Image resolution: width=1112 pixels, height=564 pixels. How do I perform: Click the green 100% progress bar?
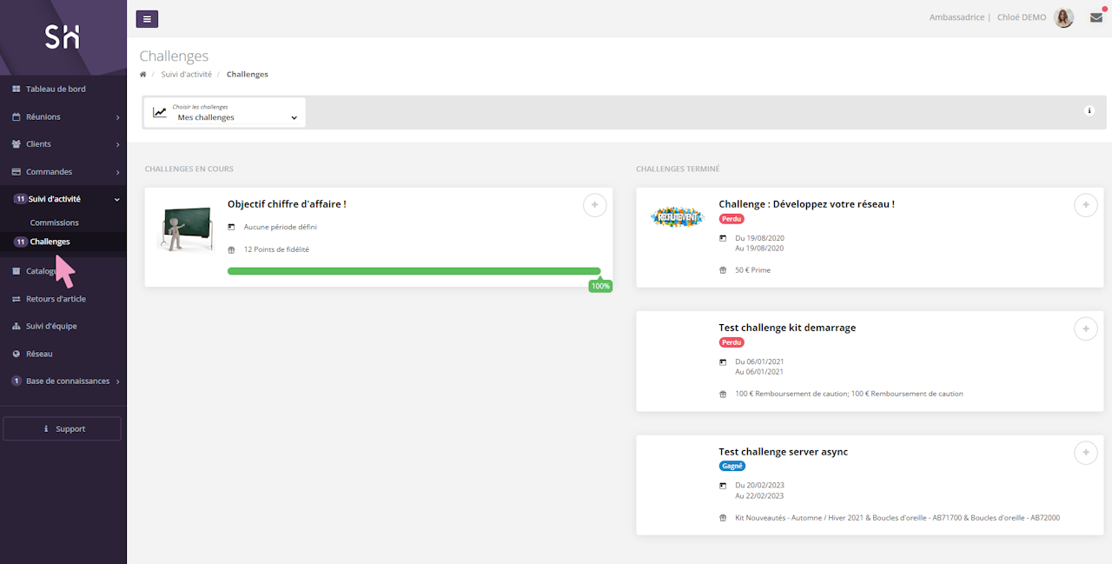(x=414, y=271)
